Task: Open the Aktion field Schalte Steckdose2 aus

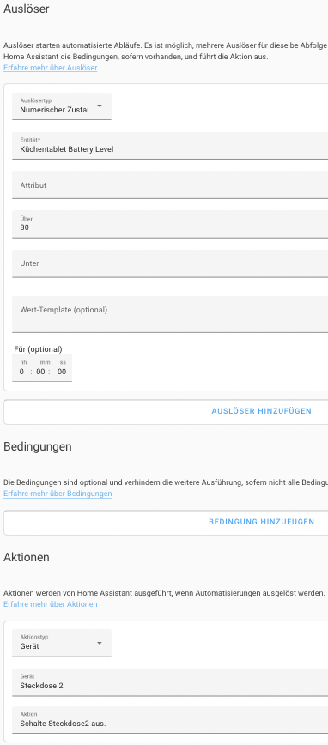Action: coord(170,720)
